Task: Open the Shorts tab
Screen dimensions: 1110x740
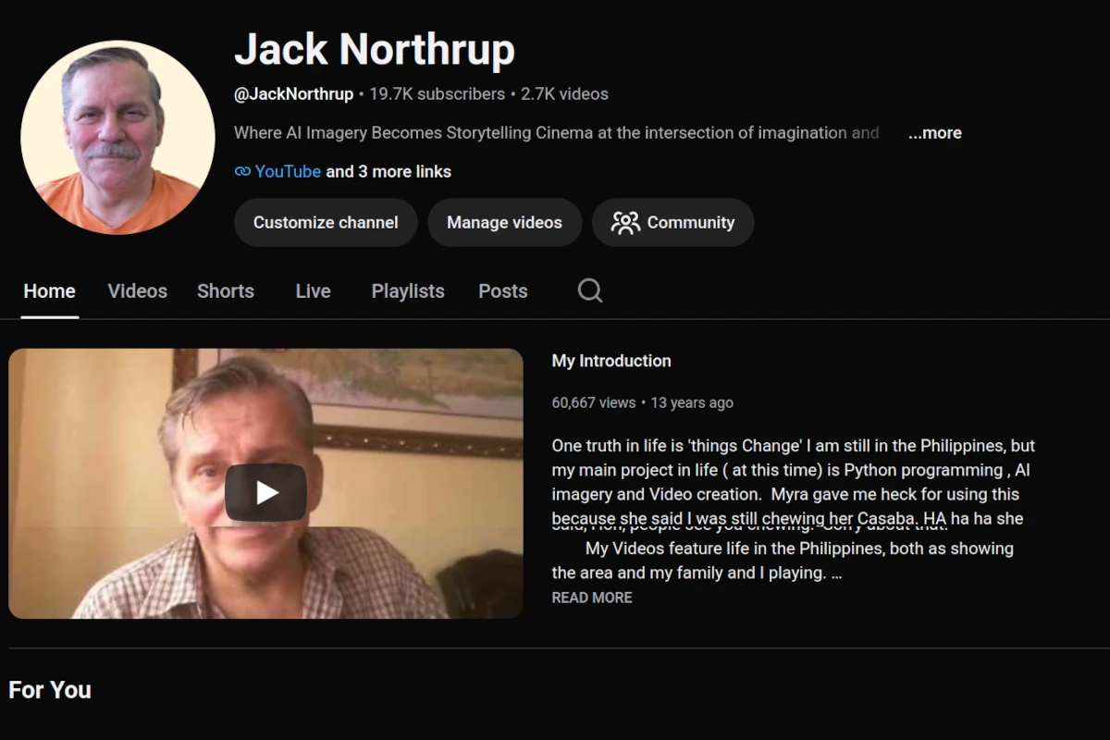Action: click(226, 291)
